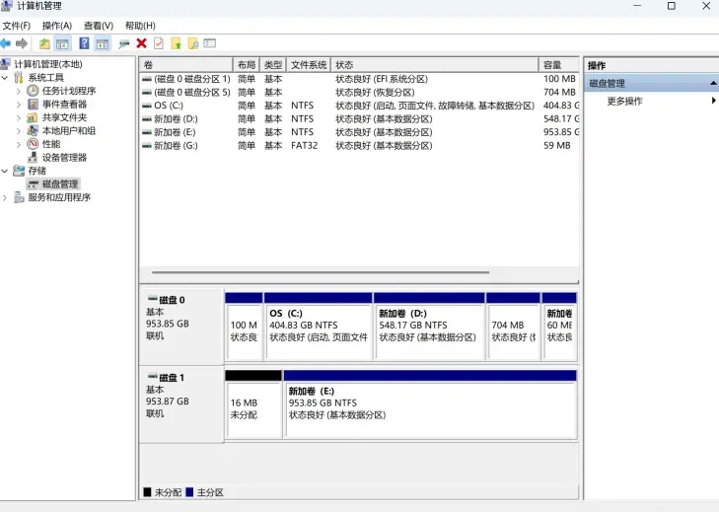Sort by the 文件系统 column header
The width and height of the screenshot is (719, 512).
tap(309, 65)
